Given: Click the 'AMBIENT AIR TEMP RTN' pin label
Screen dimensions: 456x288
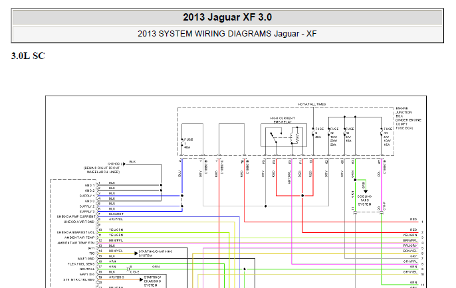Looking at the screenshot, I should click(76, 243).
